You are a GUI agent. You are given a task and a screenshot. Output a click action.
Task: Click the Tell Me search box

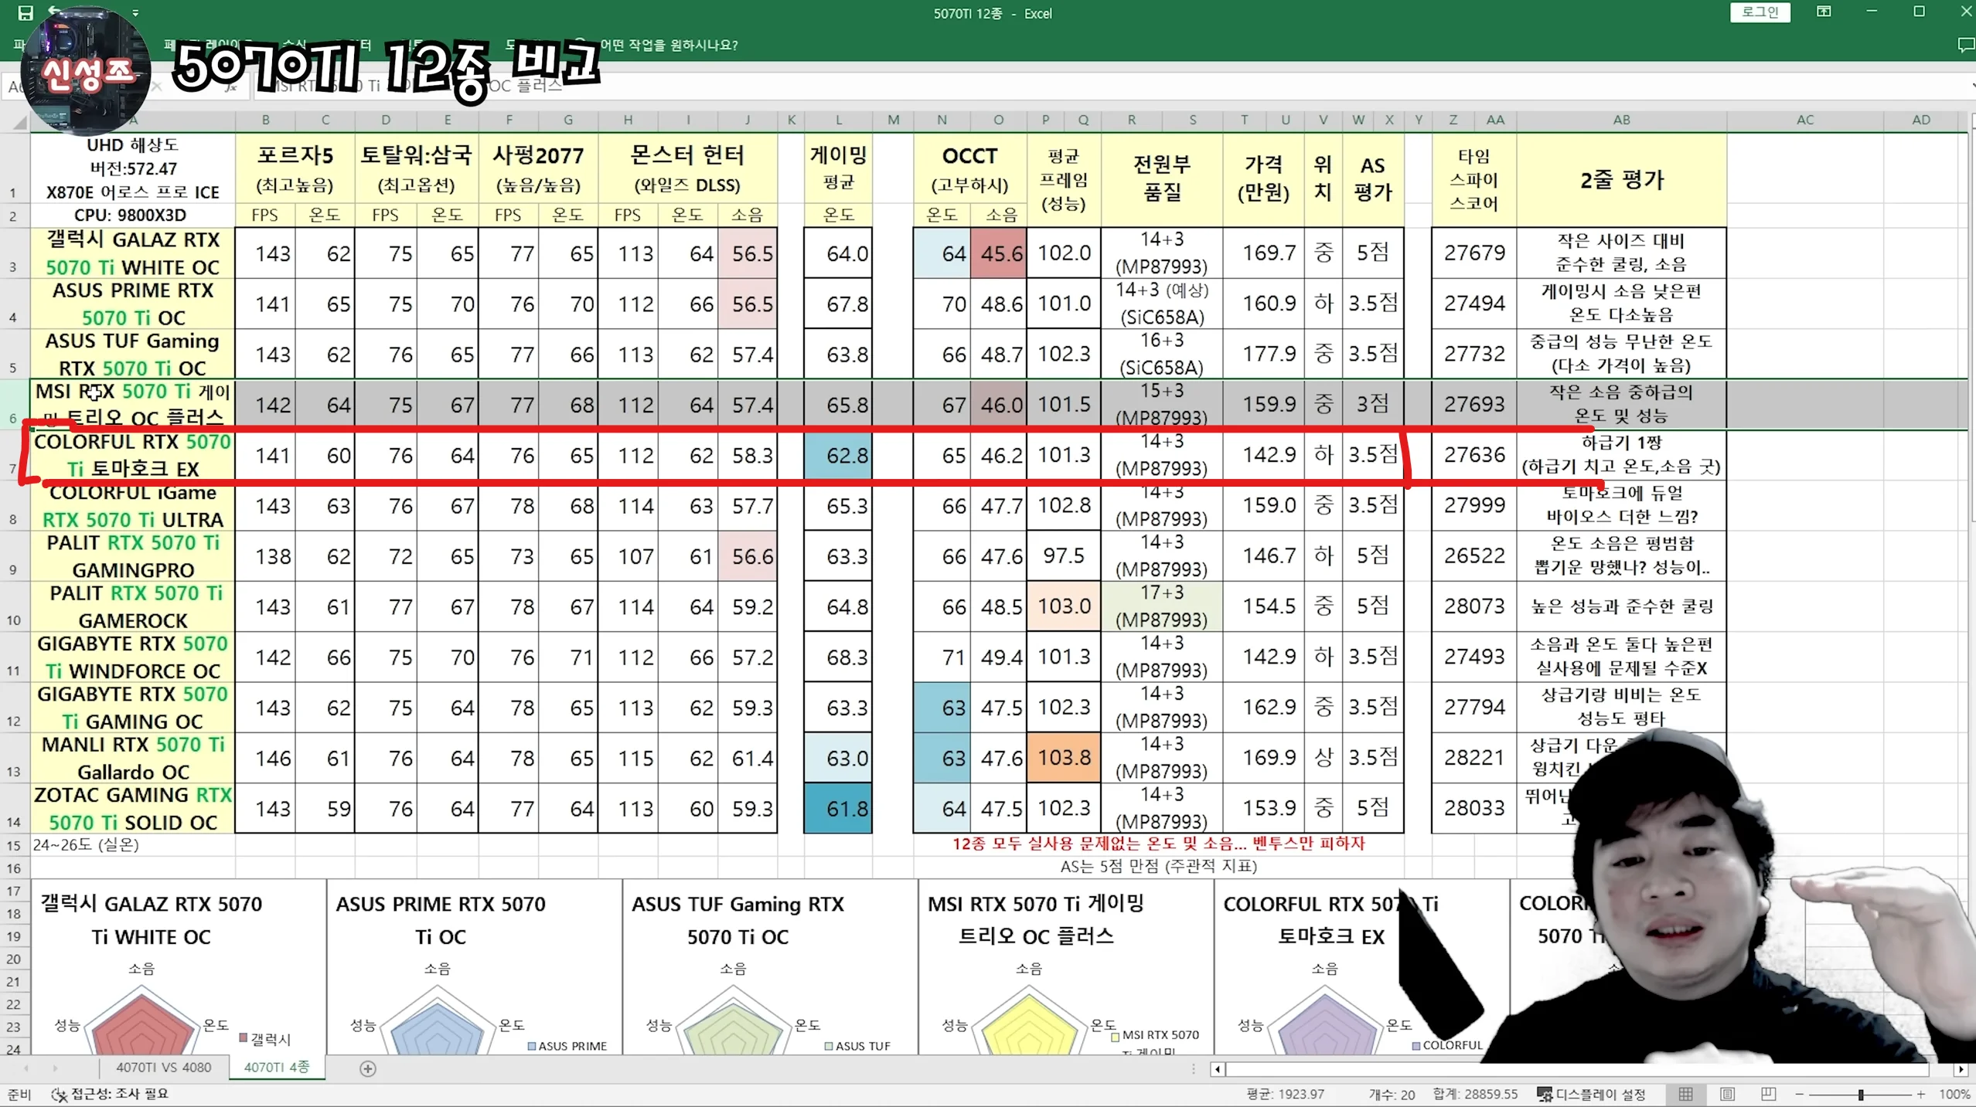(668, 45)
